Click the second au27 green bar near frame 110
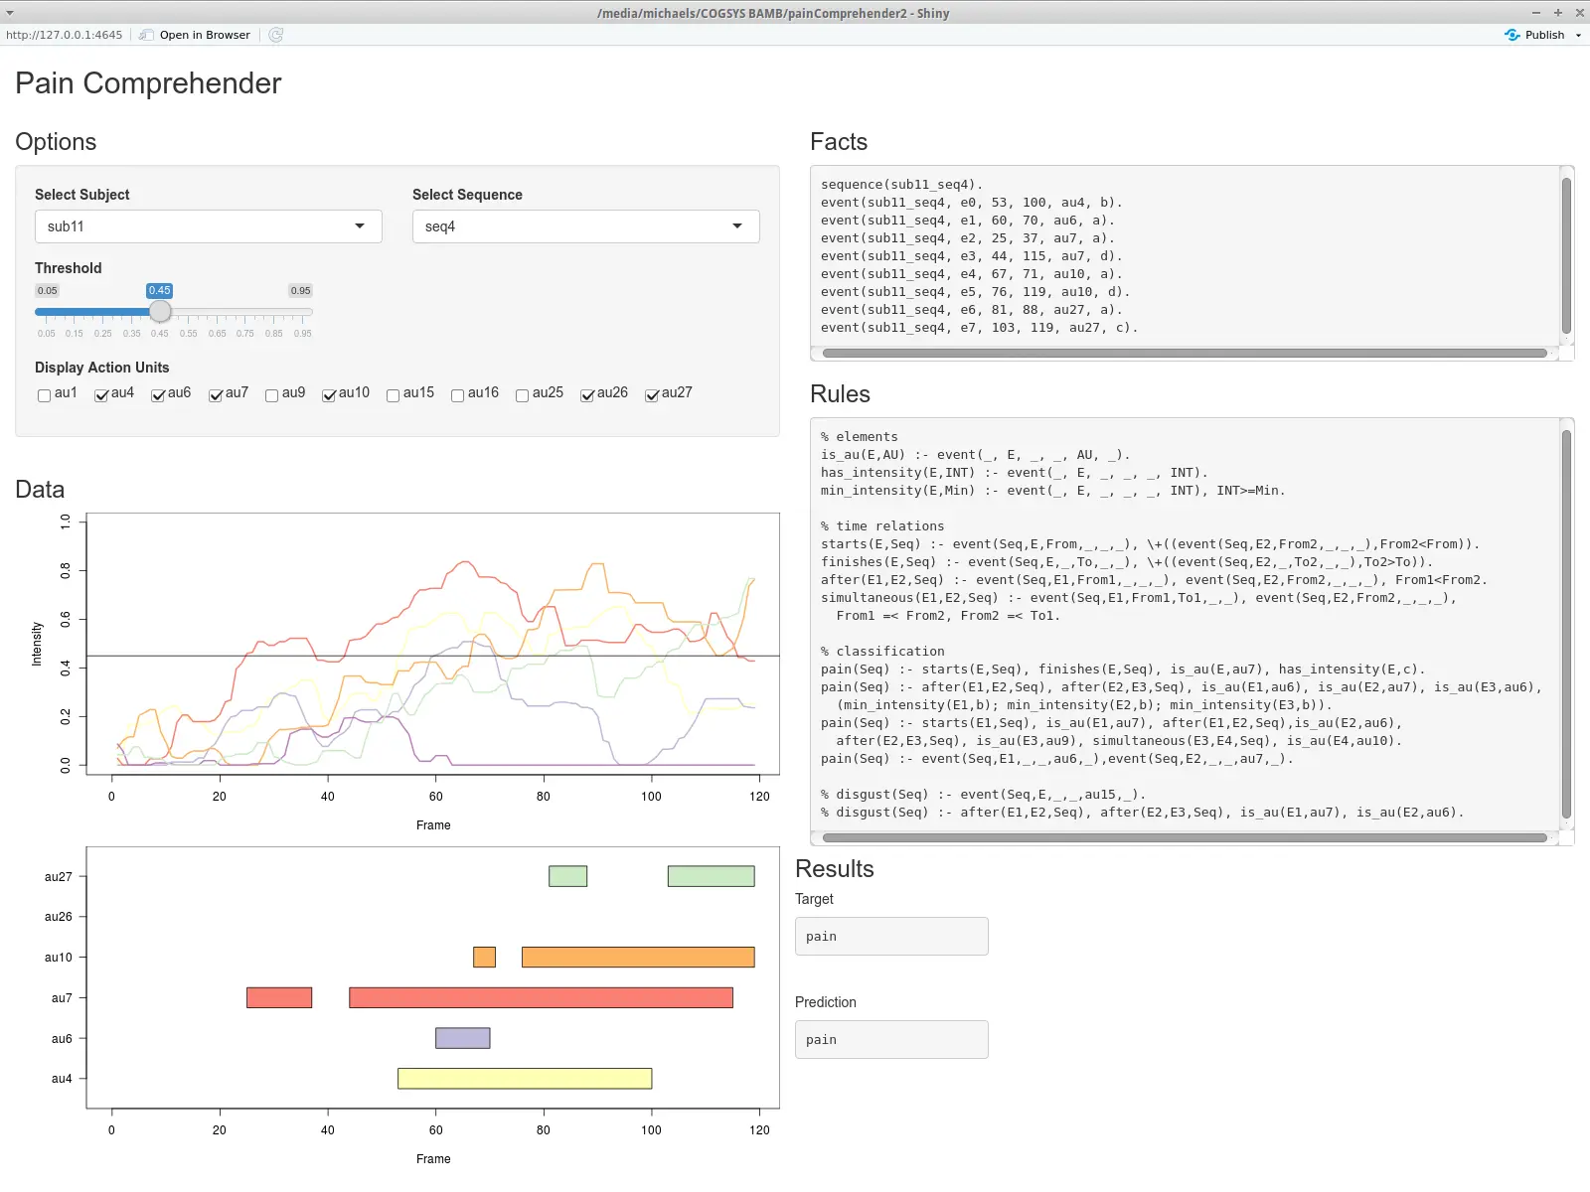The width and height of the screenshot is (1590, 1192). (712, 876)
